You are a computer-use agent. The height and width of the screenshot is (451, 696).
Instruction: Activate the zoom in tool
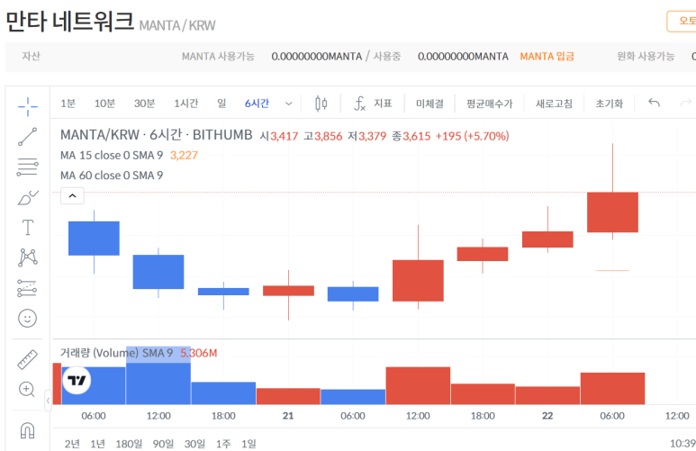click(27, 389)
